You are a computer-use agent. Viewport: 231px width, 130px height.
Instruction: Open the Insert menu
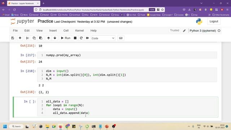53,30
